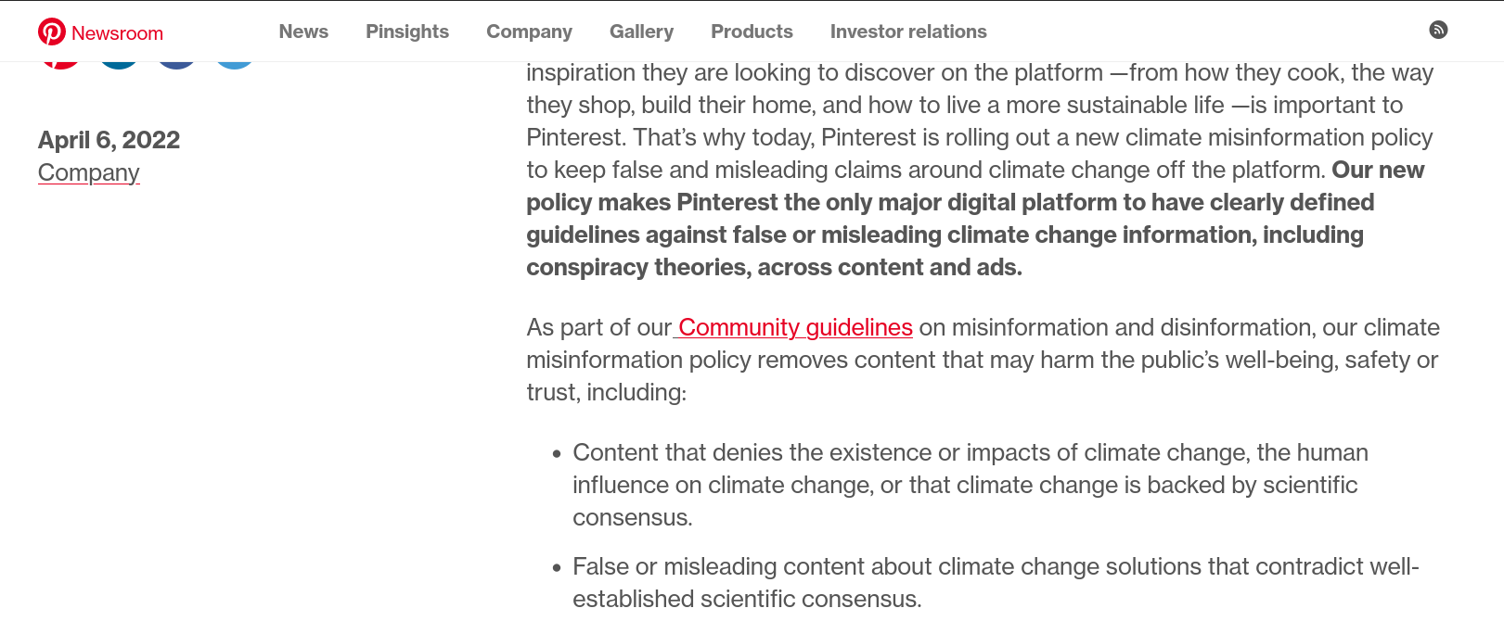Viewport: 1504px width, 621px height.
Task: Click the April 6, 2022 date text
Action: 109,140
